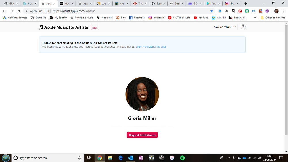Open Task View on taskbar

coord(89,158)
